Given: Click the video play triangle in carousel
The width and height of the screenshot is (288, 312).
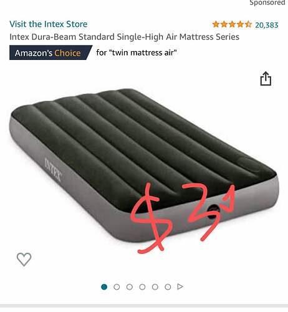Looking at the screenshot, I should click(180, 286).
